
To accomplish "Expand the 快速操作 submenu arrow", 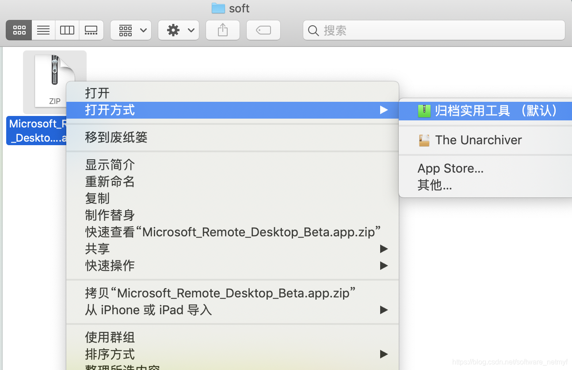I will pos(384,266).
